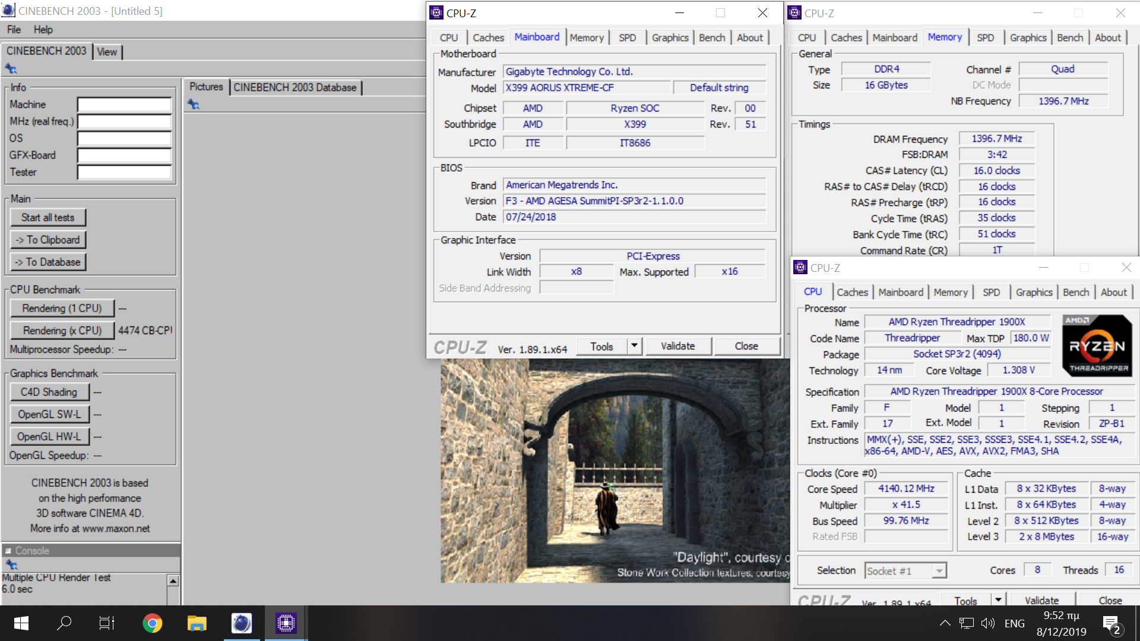The image size is (1140, 641).
Task: Click Validate in Mainboard CPU-Z window
Action: pyautogui.click(x=677, y=346)
